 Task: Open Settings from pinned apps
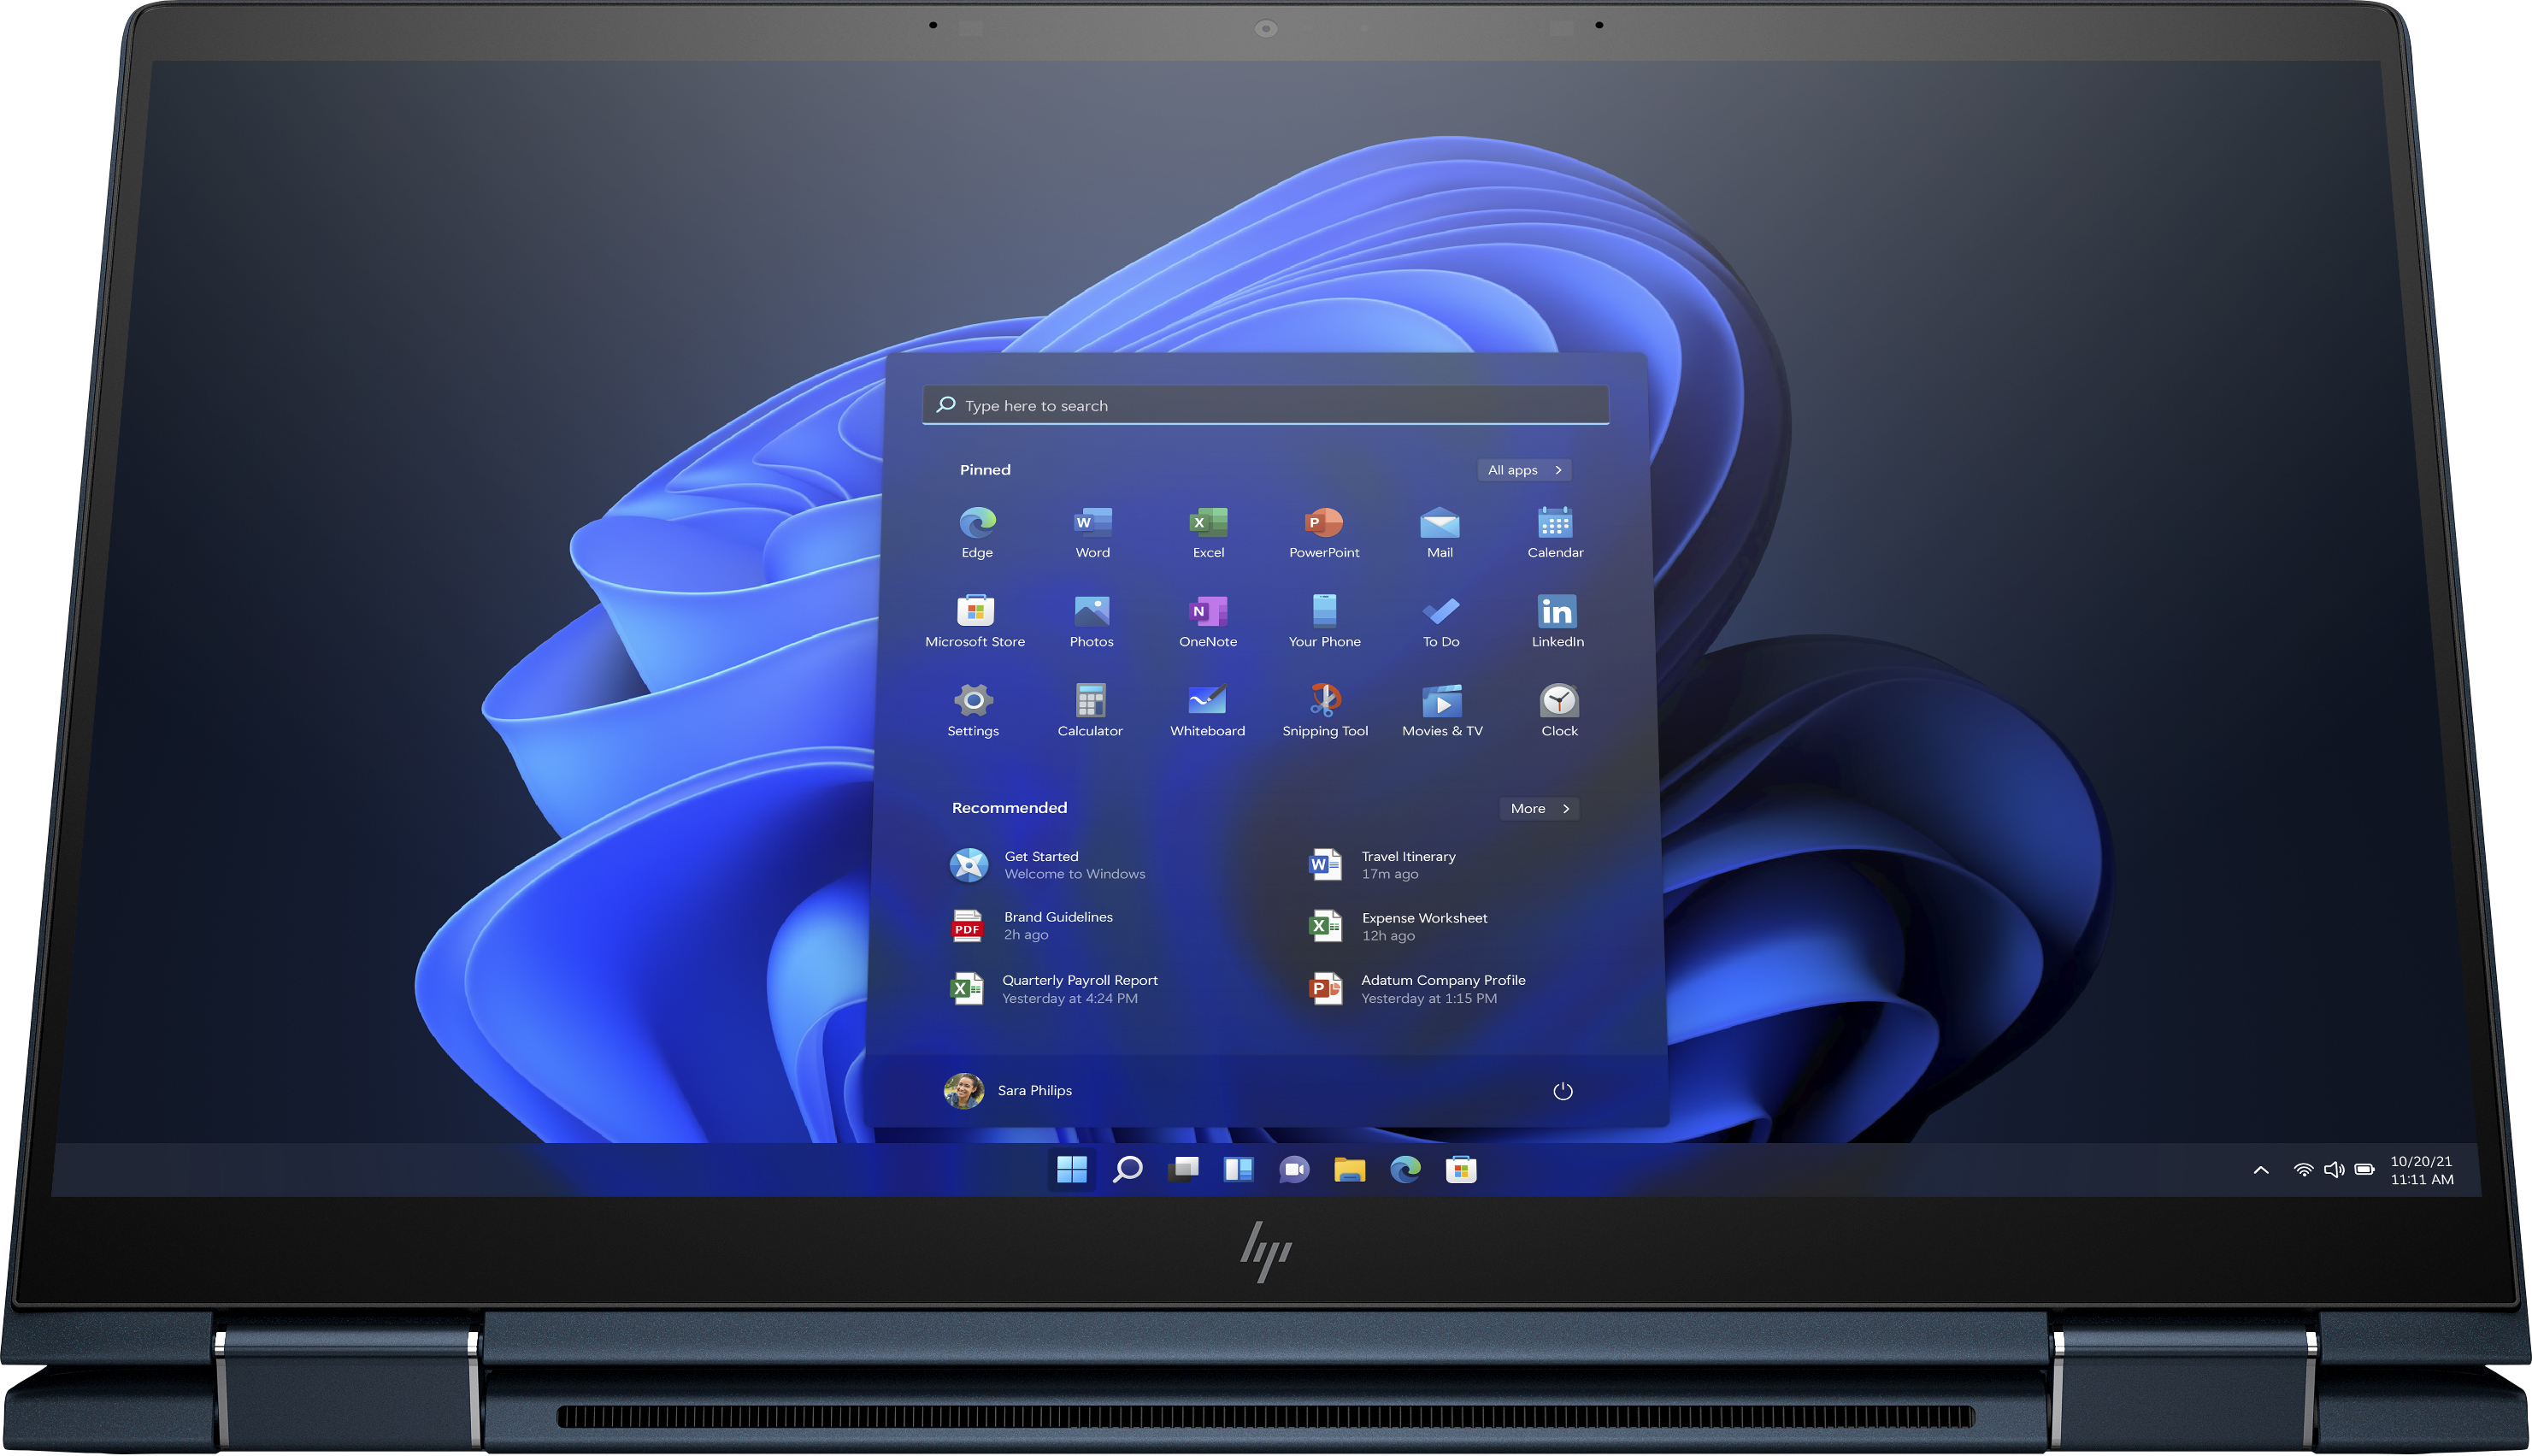click(973, 710)
